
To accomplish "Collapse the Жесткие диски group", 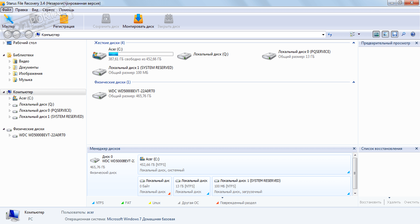I will tap(354, 43).
